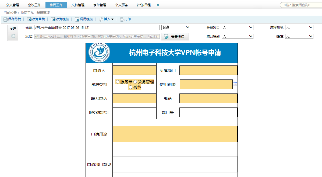Click the 当前位置 breadcrumb text
The image size is (322, 177).
27,13
